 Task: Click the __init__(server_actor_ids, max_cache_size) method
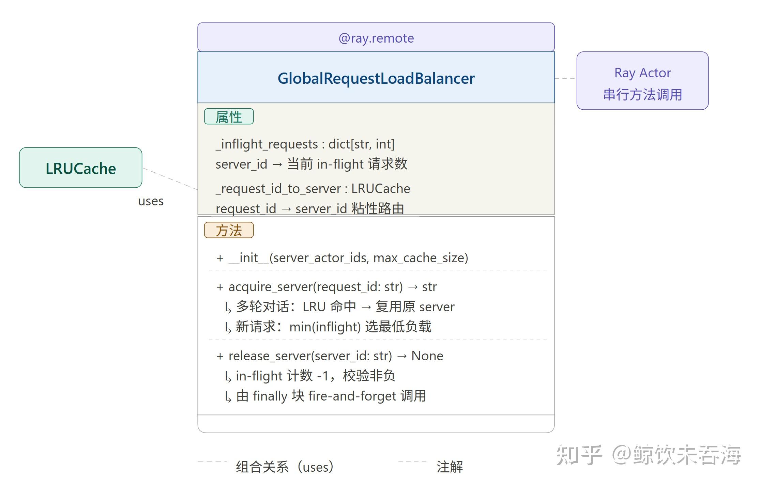[x=342, y=258]
